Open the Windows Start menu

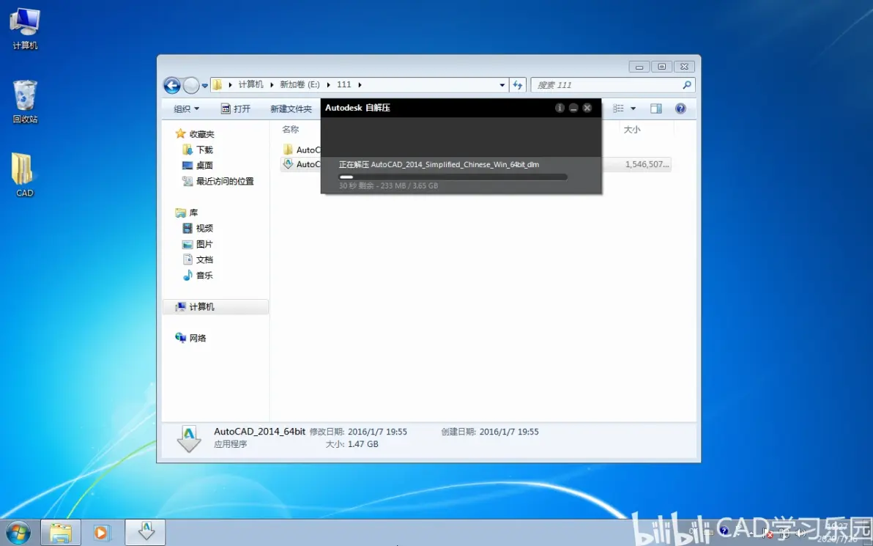pyautogui.click(x=18, y=533)
